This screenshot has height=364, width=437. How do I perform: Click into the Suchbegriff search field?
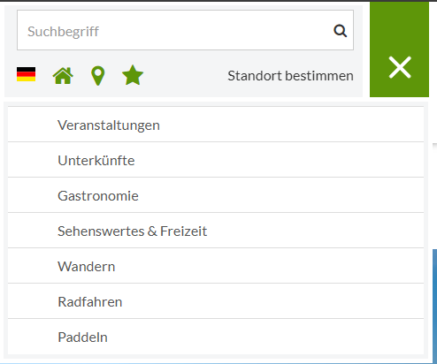pos(185,30)
